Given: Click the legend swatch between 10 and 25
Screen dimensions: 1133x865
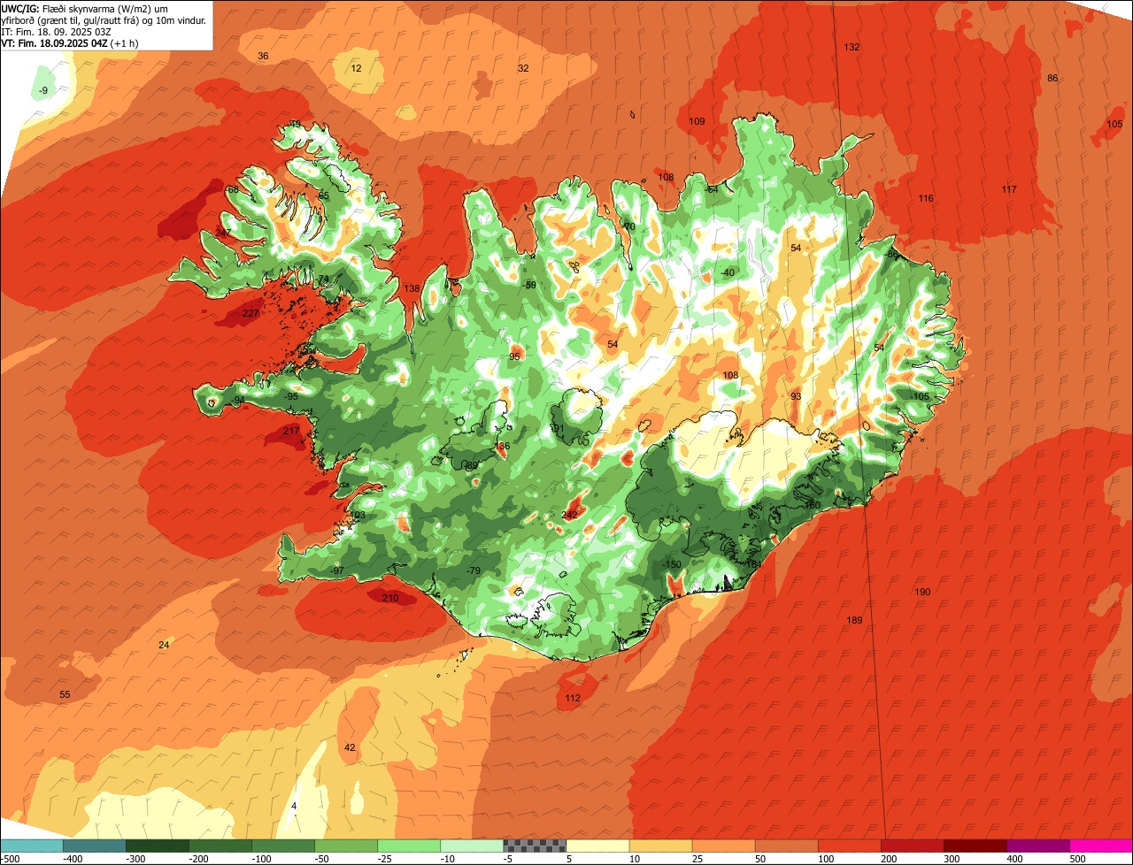Looking at the screenshot, I should coord(660,846).
